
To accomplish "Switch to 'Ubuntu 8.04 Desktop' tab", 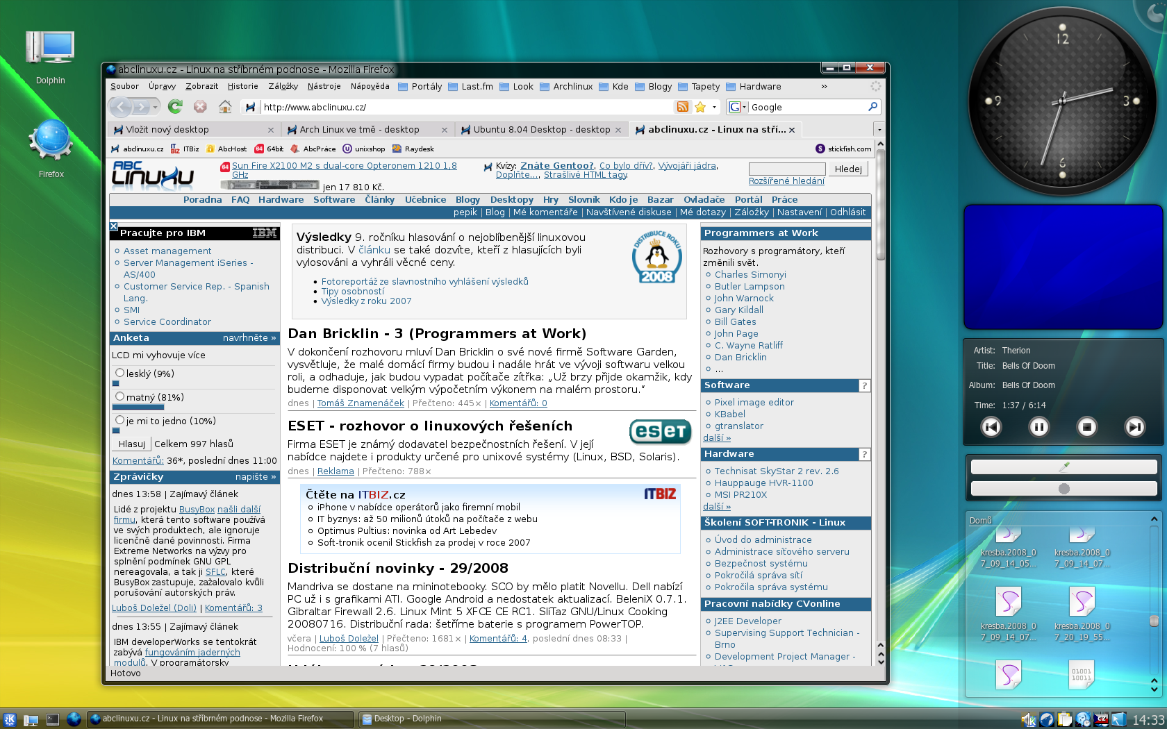I will pos(542,130).
